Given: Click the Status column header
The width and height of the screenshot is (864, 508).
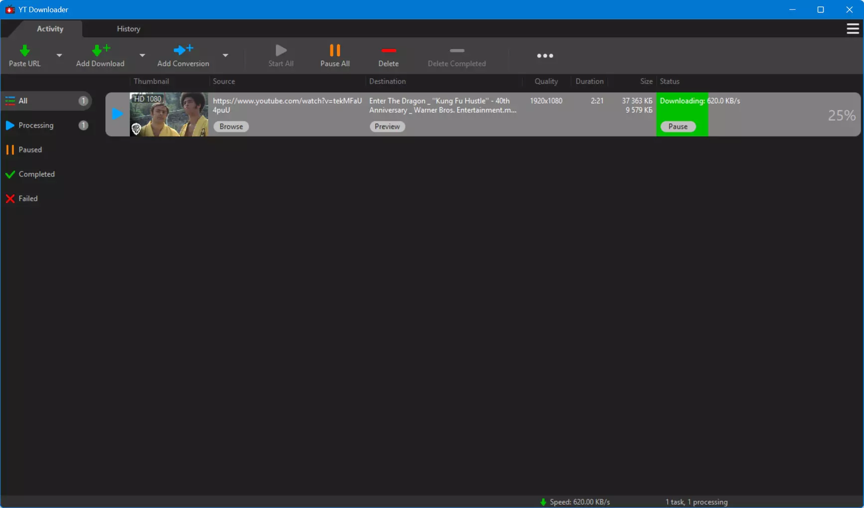Looking at the screenshot, I should click(669, 82).
